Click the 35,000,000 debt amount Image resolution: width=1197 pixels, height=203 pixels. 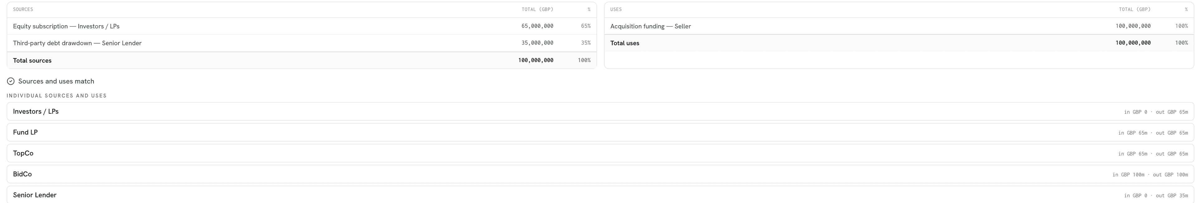537,43
